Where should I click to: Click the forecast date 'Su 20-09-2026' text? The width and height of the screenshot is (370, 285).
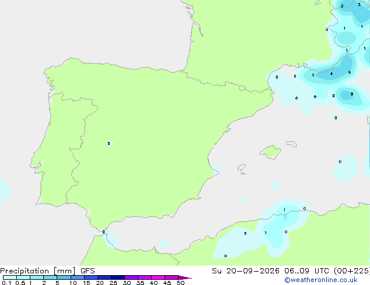(246, 271)
